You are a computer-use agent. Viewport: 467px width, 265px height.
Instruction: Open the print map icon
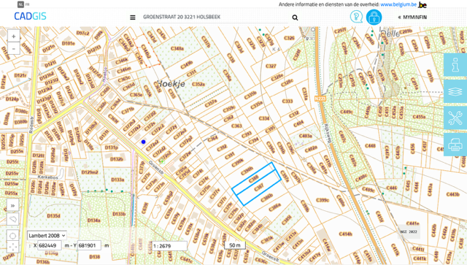pyautogui.click(x=455, y=145)
